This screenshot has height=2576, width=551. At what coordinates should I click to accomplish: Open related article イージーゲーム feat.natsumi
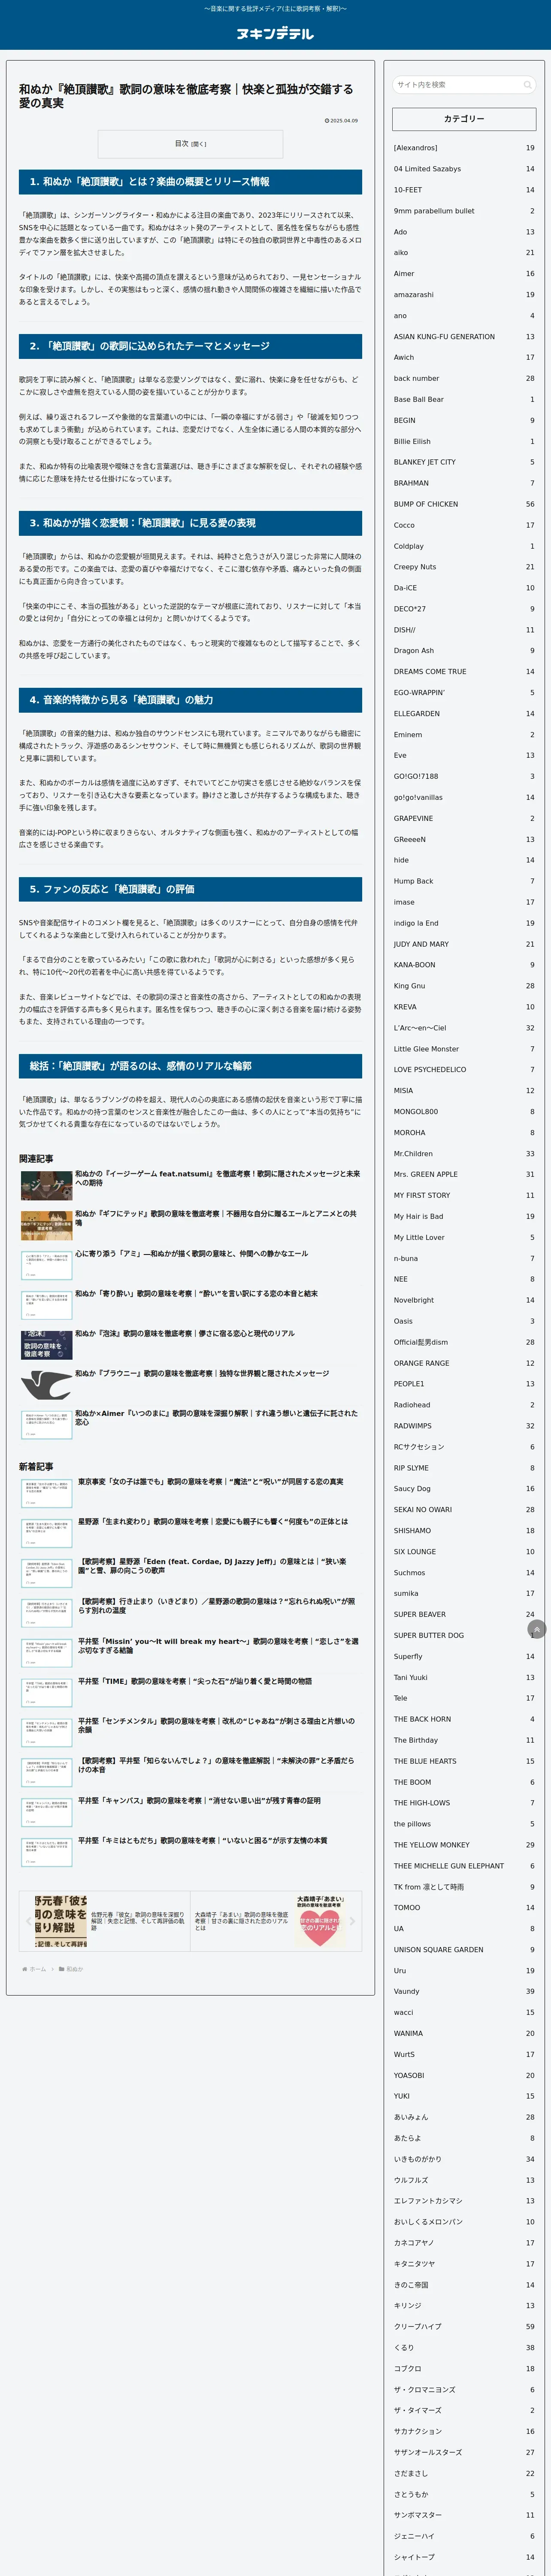click(217, 1178)
